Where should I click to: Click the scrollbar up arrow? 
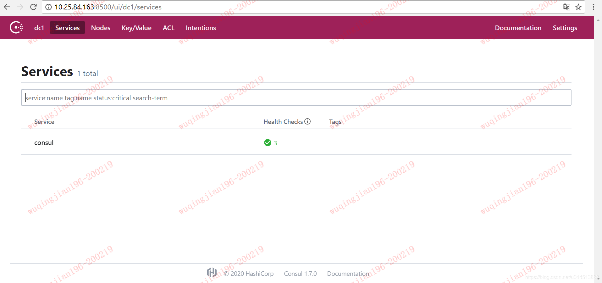[x=598, y=20]
